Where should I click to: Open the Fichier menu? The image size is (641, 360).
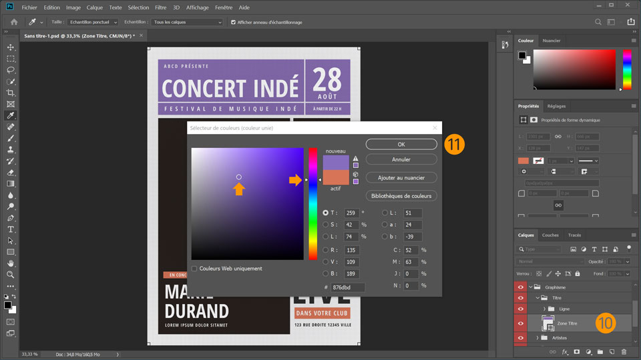click(x=29, y=7)
